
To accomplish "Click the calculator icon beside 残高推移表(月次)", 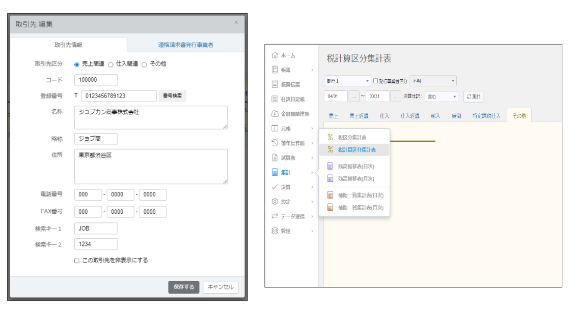I will 330,178.
